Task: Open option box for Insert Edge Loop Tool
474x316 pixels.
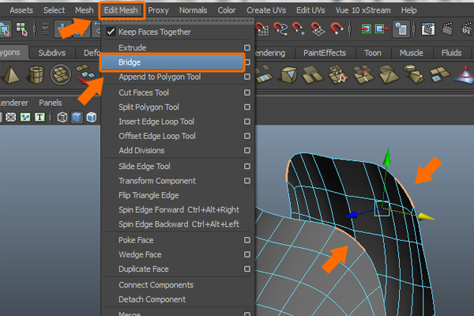Action: (247, 122)
